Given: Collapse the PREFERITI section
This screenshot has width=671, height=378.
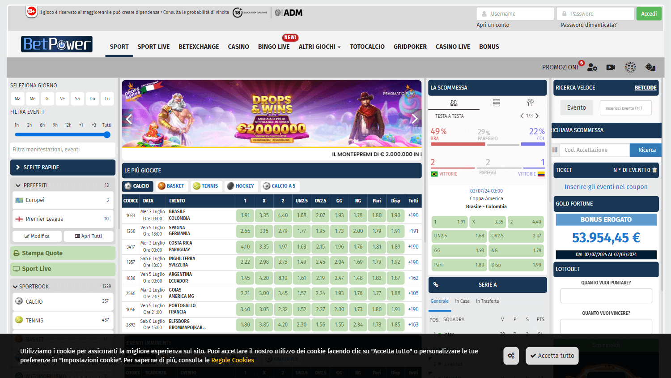Looking at the screenshot, I should point(18,185).
